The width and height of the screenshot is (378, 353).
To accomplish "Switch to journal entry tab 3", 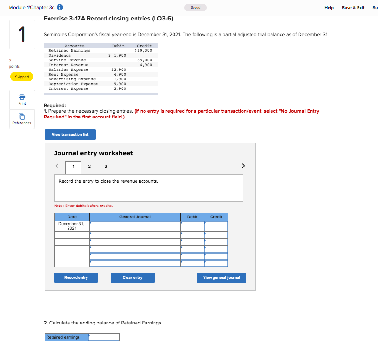I will pos(106,166).
